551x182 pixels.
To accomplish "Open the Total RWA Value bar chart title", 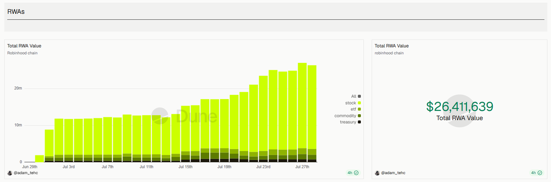I will click(x=24, y=46).
